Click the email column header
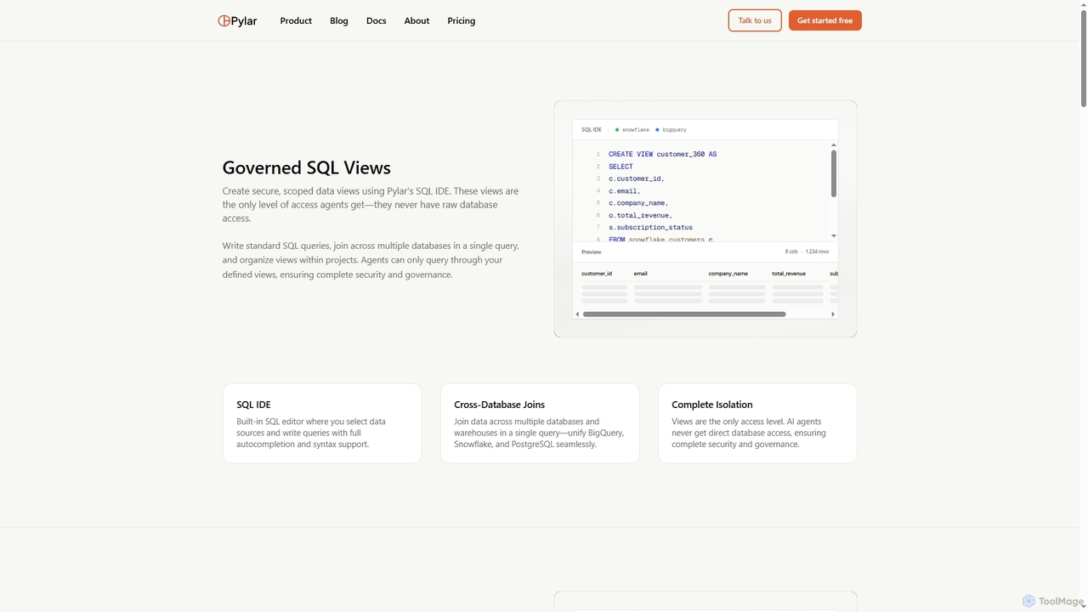1088x612 pixels. pyautogui.click(x=641, y=274)
